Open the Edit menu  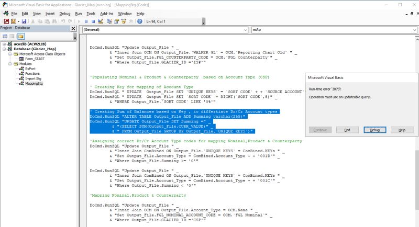click(x=25, y=14)
